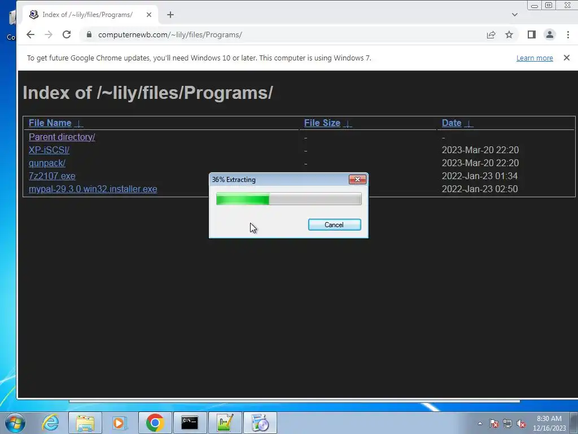Click the descending arrow beside Date

click(468, 124)
